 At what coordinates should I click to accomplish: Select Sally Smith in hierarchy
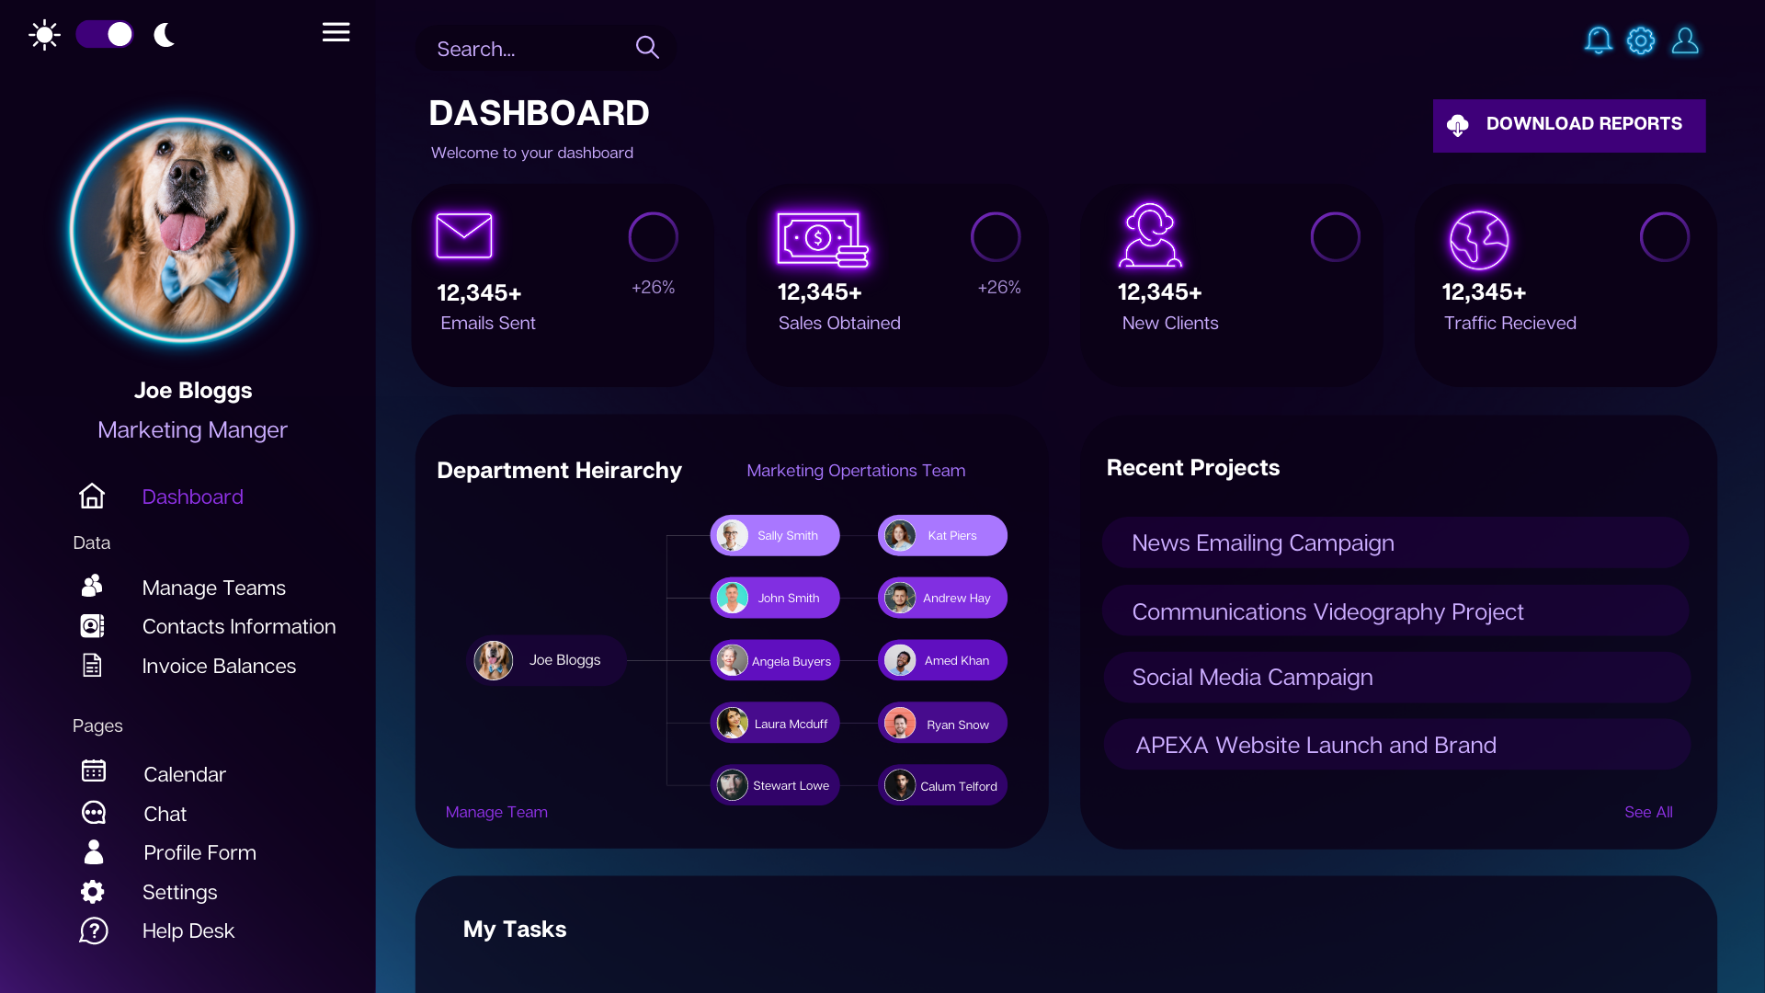click(775, 535)
